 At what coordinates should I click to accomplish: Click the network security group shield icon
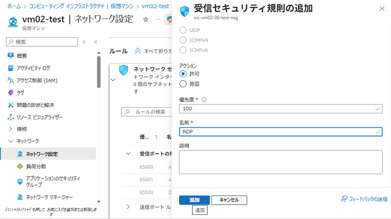123,70
